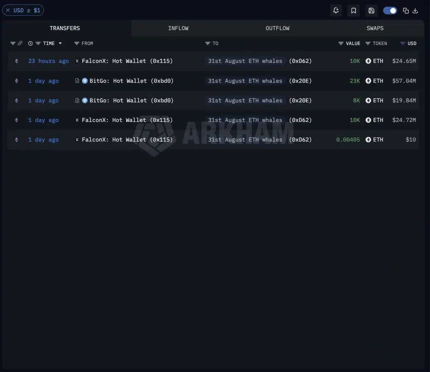Click the $24.65M USD amount
Screen dimensions: 430x372
click(404, 61)
